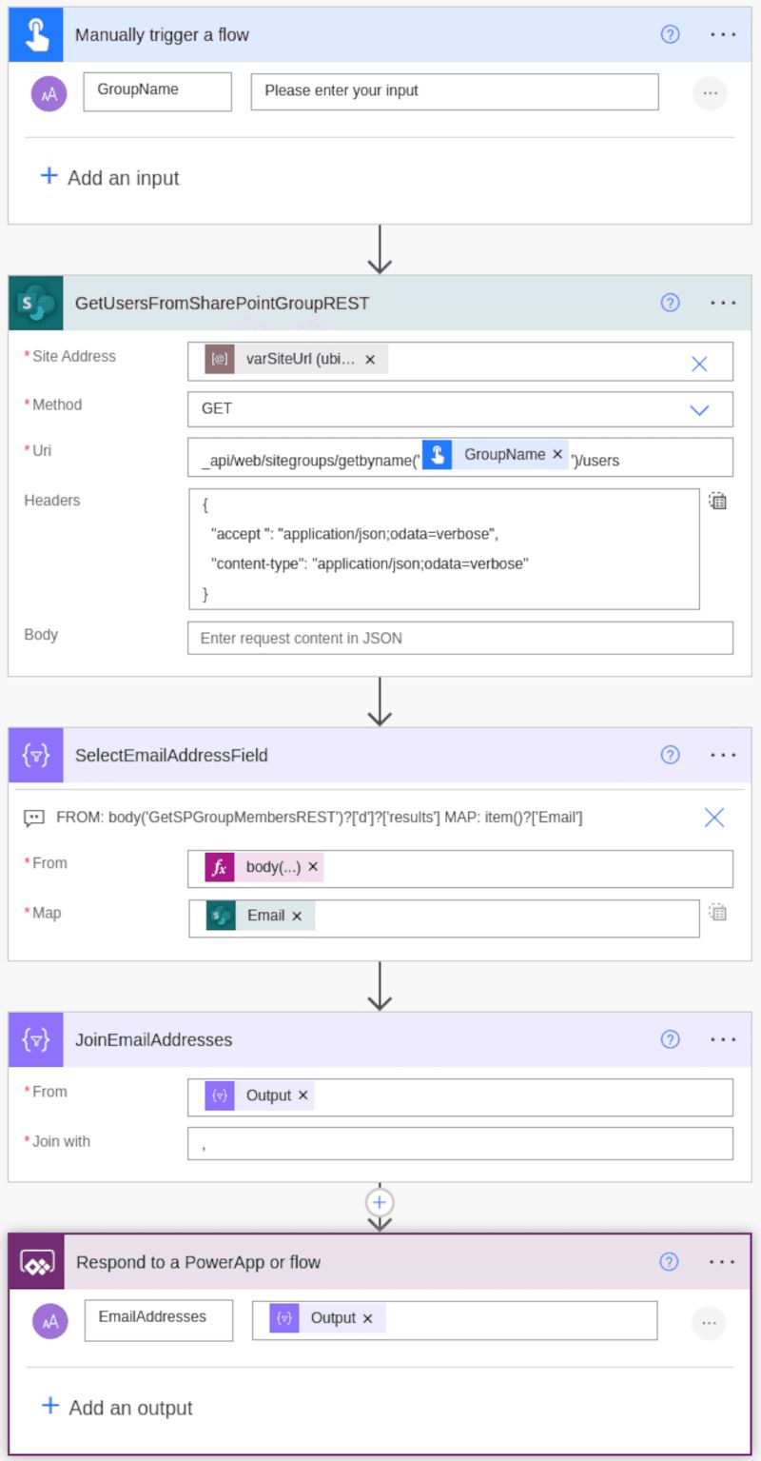This screenshot has height=1461, width=761.
Task: Open options menu for GroupName input
Action: coord(709,92)
